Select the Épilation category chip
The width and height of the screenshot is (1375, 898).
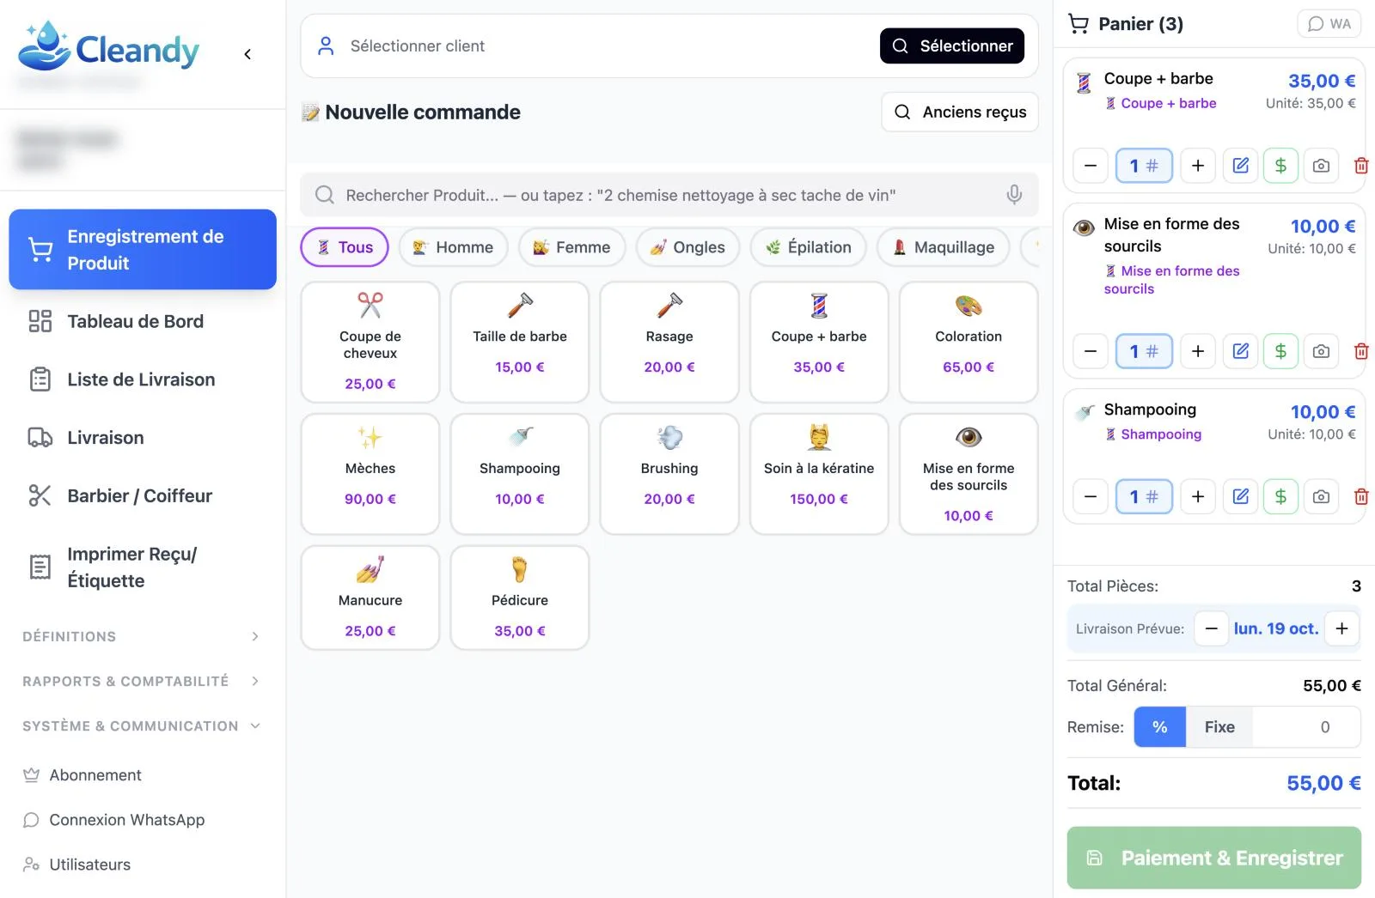(x=809, y=247)
